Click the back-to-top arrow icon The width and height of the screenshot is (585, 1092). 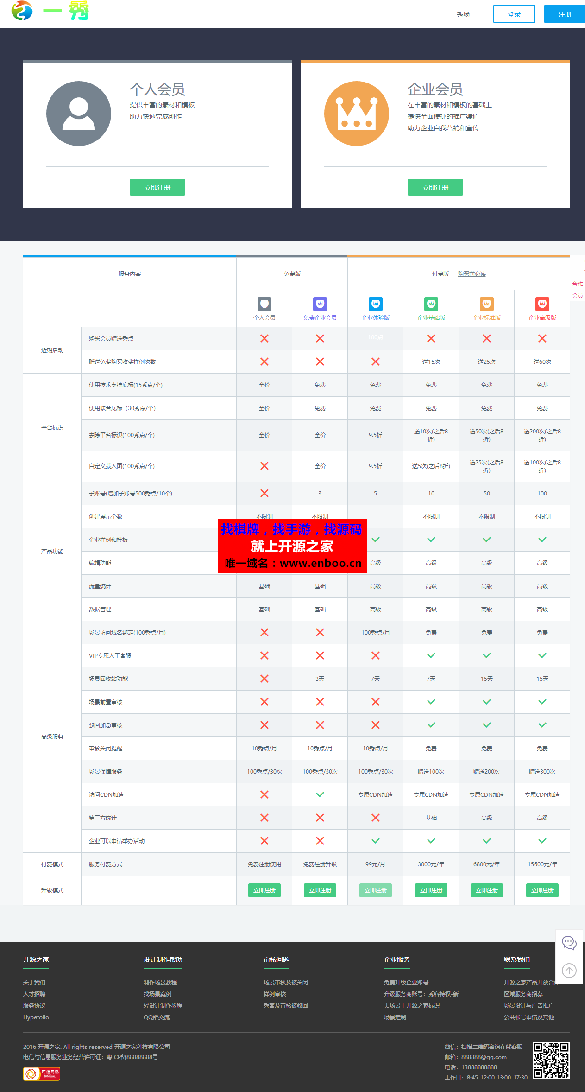coord(569,971)
